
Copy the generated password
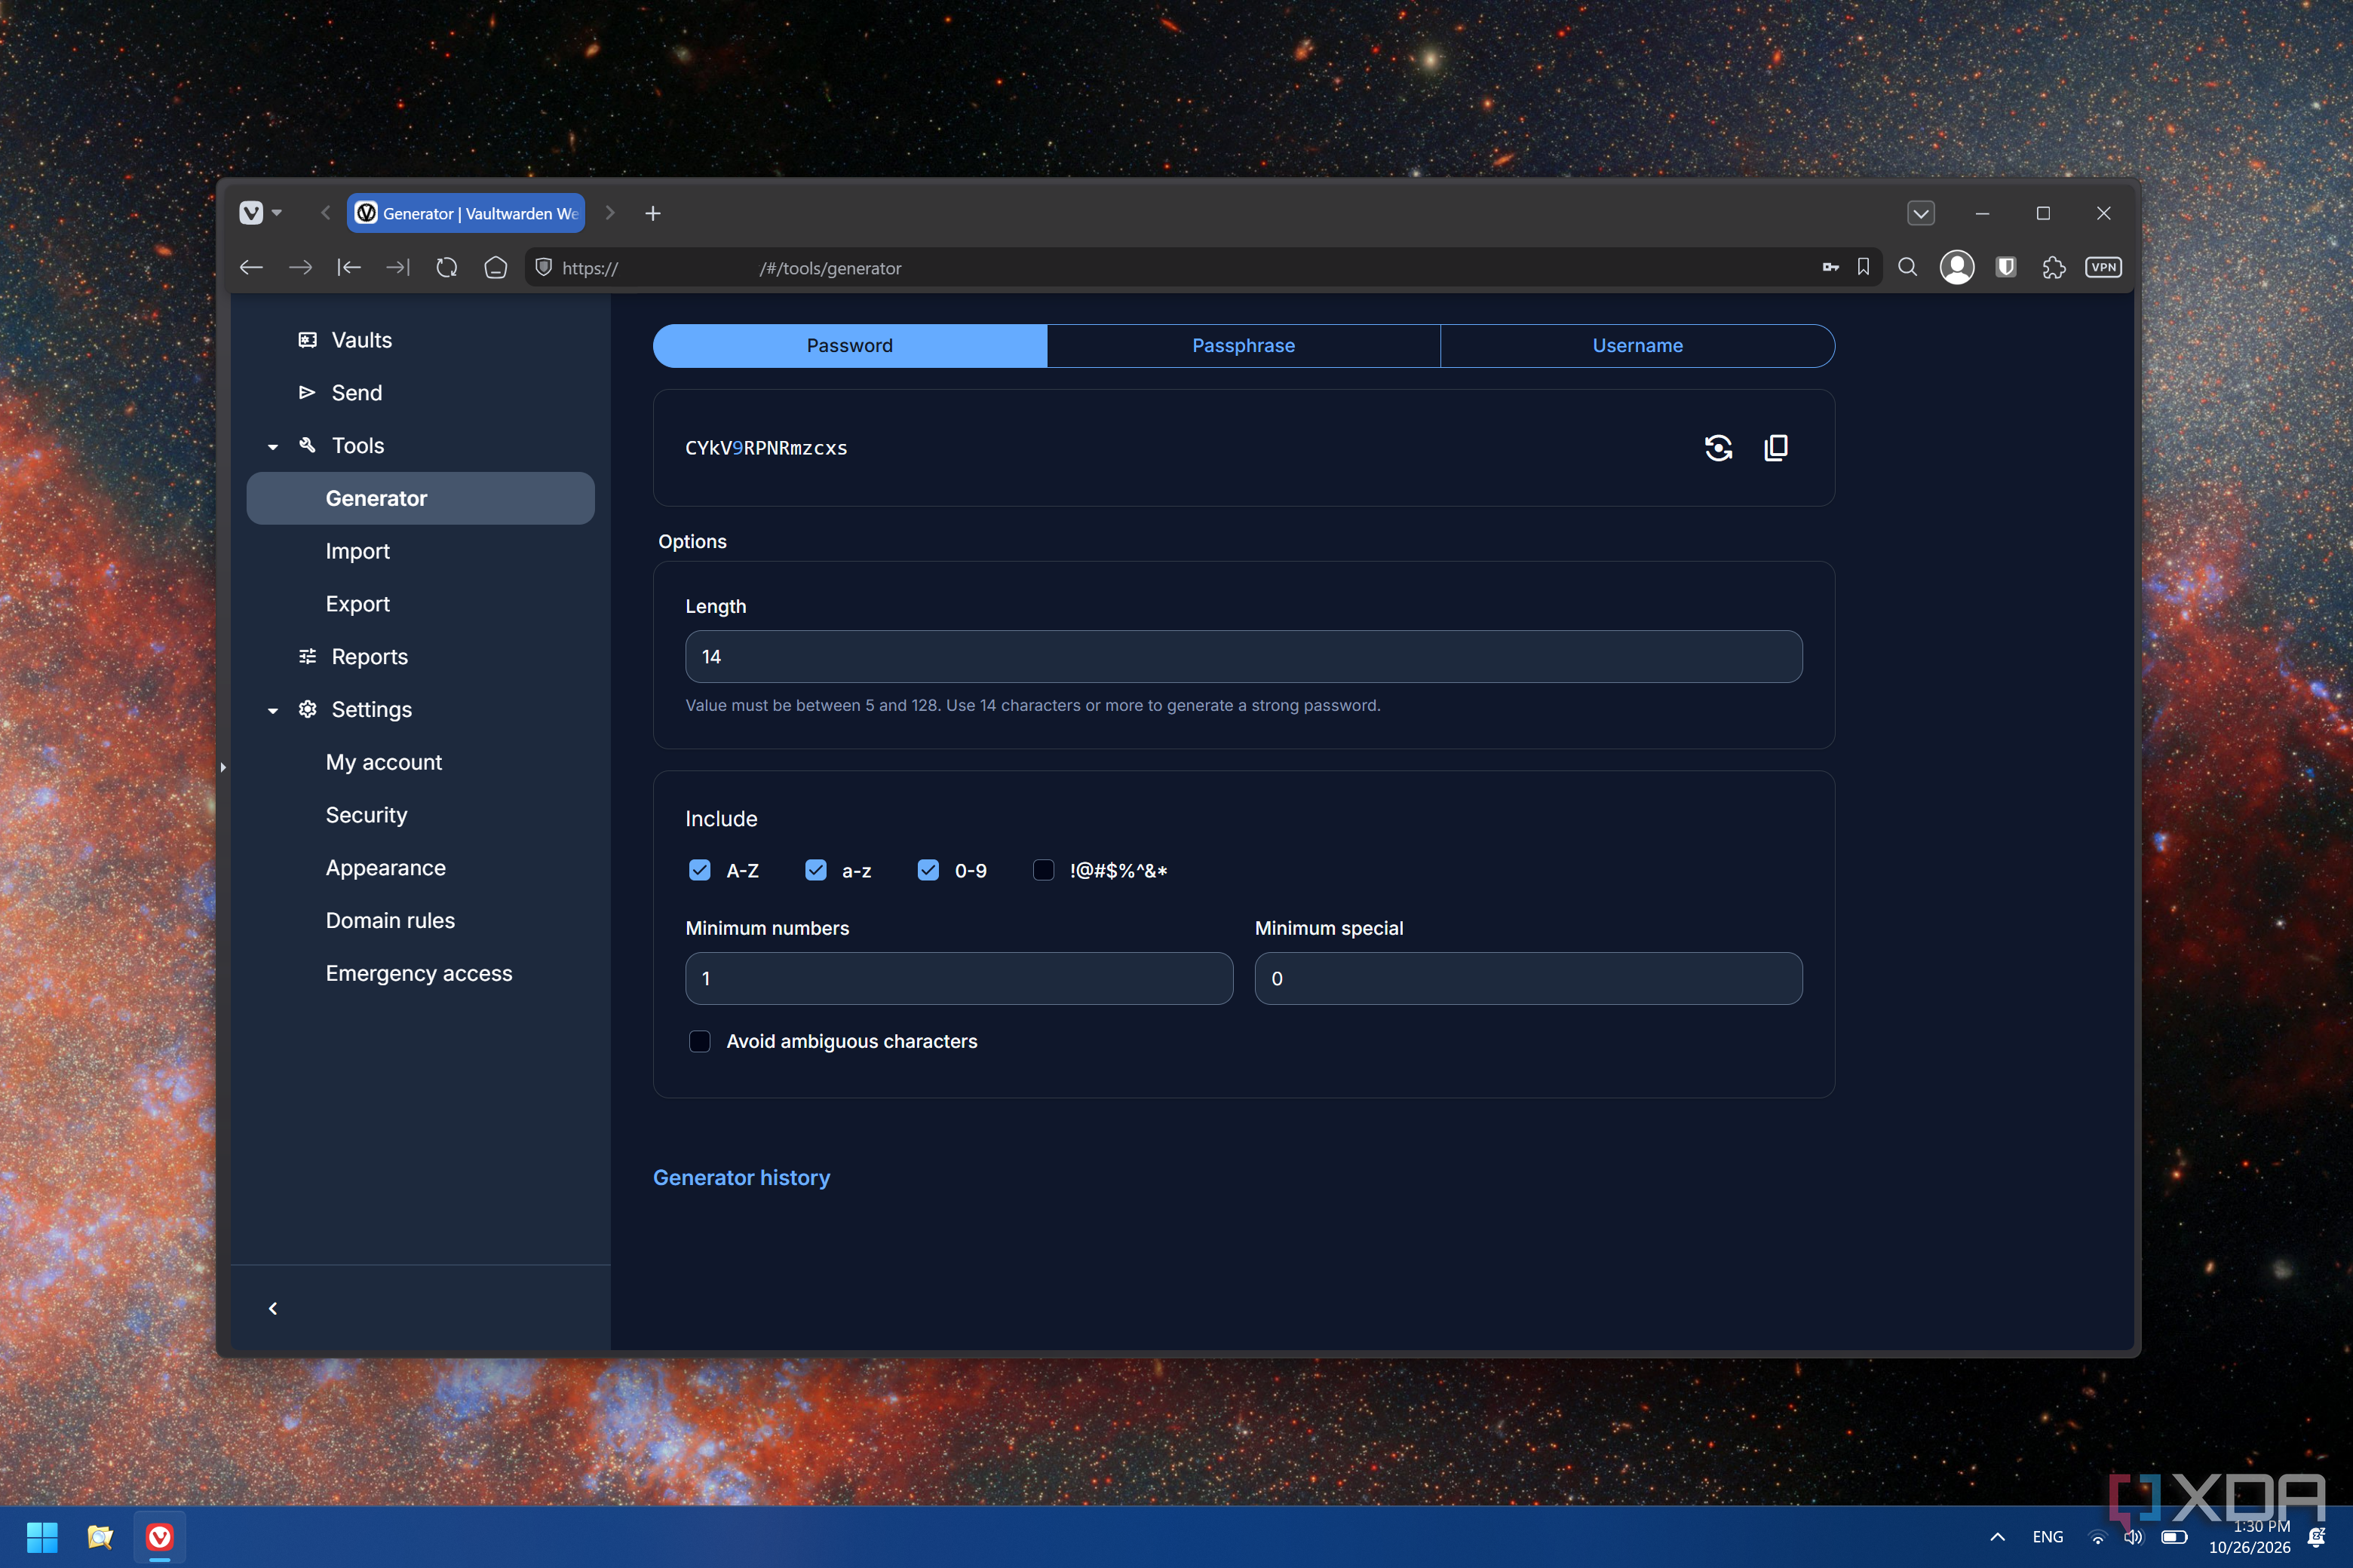point(1776,448)
